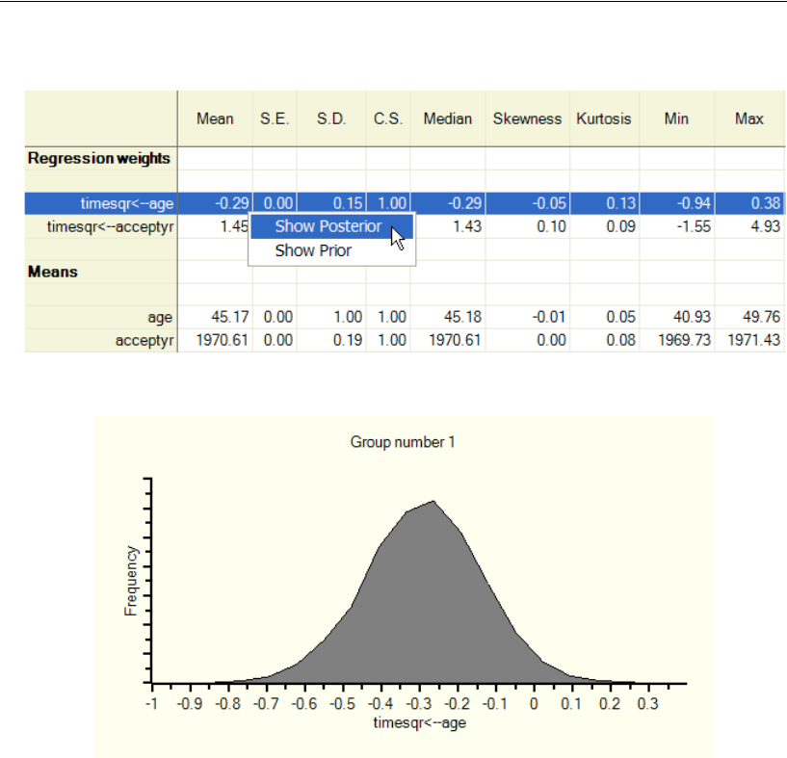Click the Max value 0.38 for timesqr<--age
Viewport: 787px width, 758px height.
(766, 203)
